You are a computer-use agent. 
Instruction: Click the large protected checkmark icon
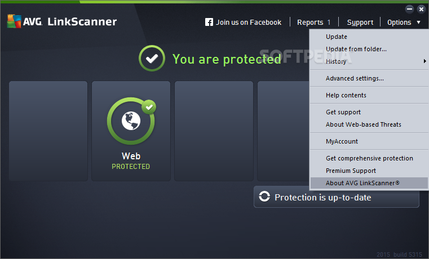152,58
